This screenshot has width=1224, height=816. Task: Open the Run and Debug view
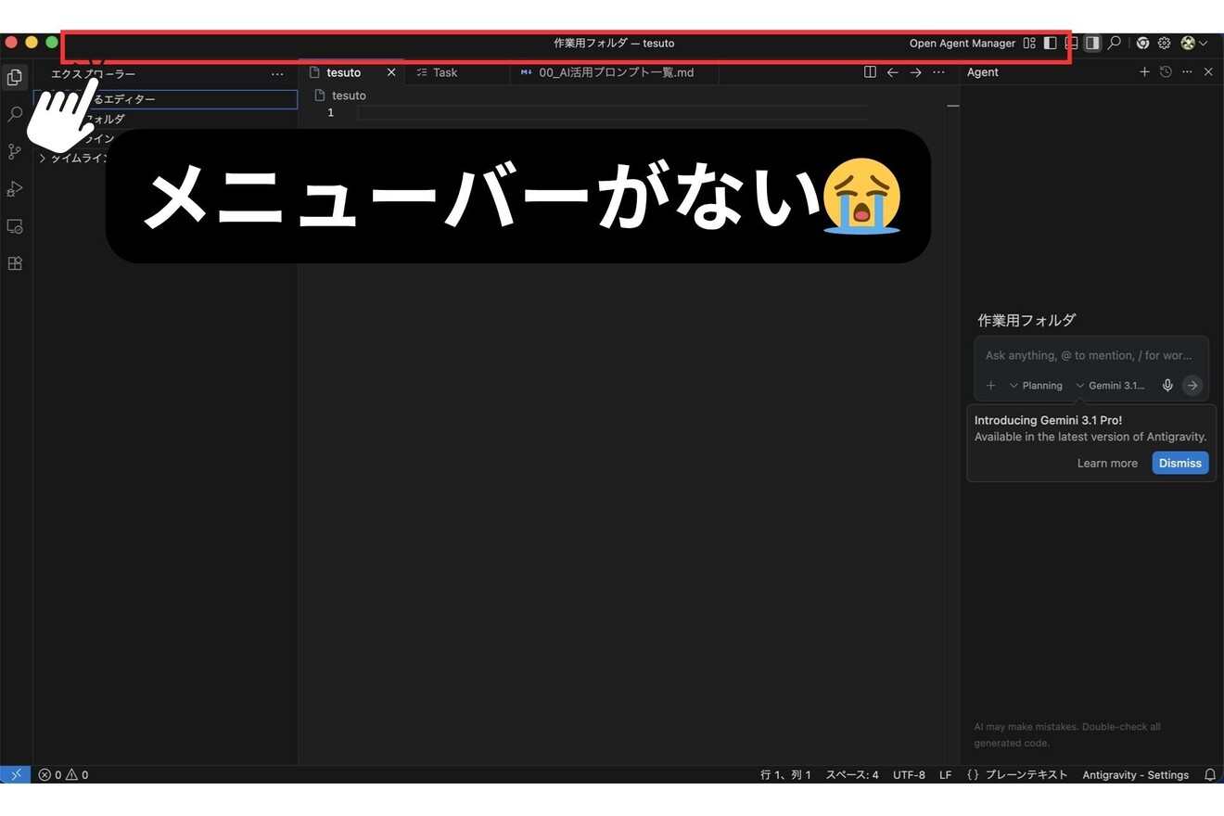point(15,189)
